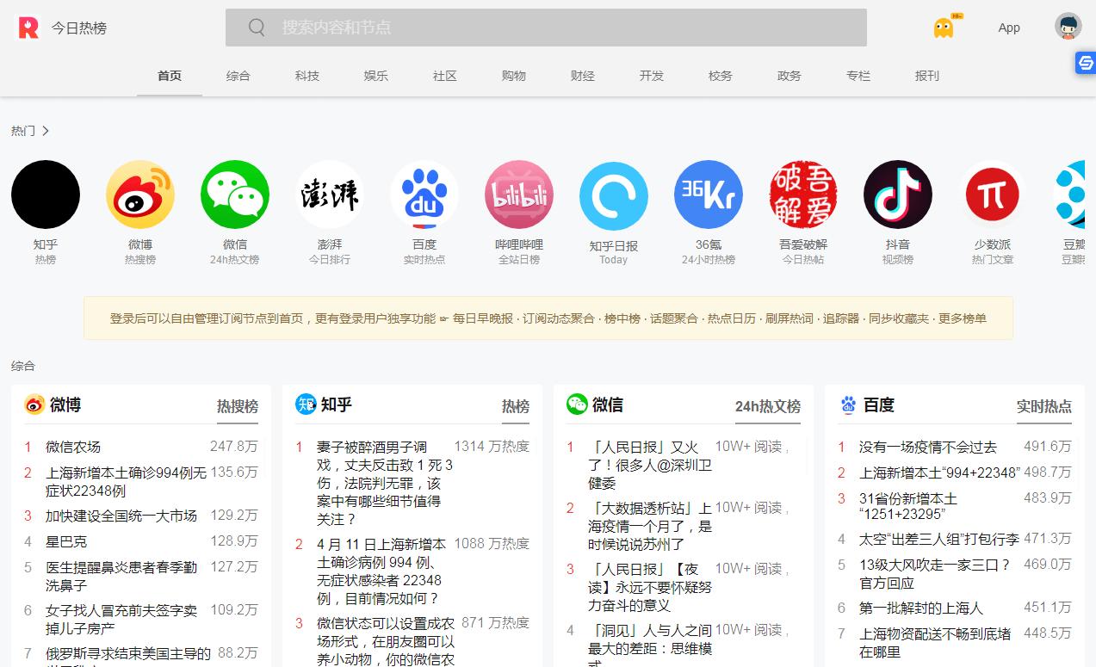This screenshot has width=1096, height=667.
Task: Open Weibo topic 星巴克
Action: click(x=66, y=541)
